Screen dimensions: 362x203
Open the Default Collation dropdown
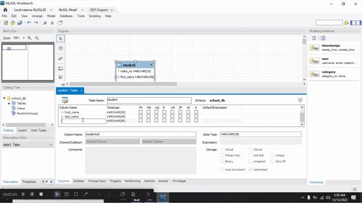coord(169,142)
